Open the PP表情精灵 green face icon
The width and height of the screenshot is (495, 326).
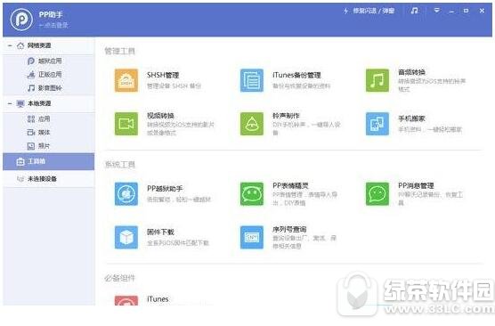point(252,193)
